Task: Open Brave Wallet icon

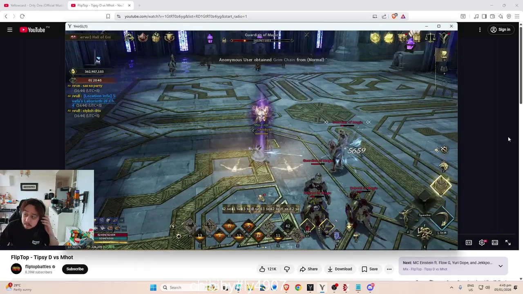Action: (492, 16)
